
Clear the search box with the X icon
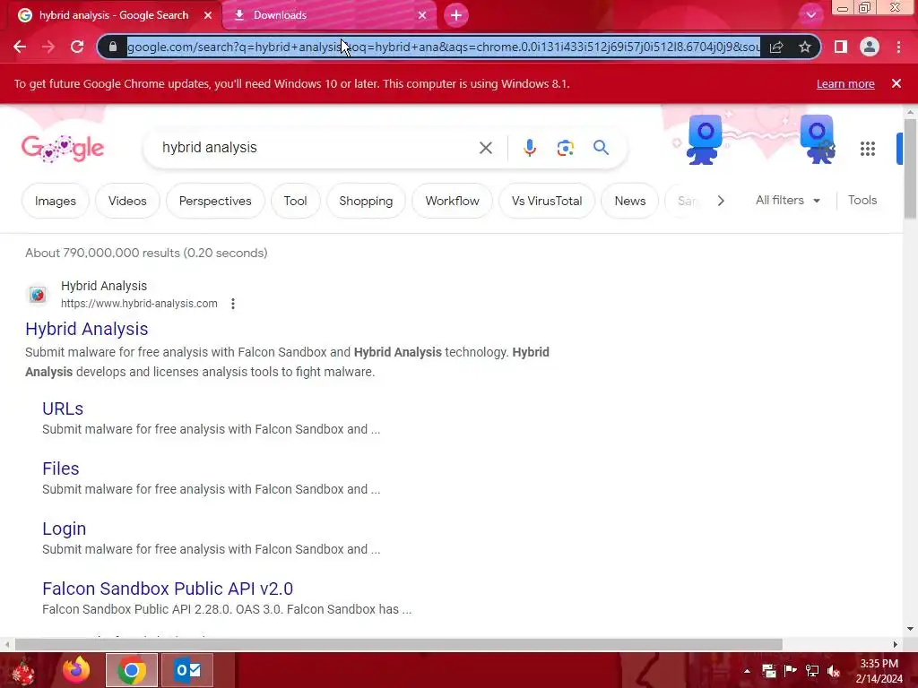(485, 148)
